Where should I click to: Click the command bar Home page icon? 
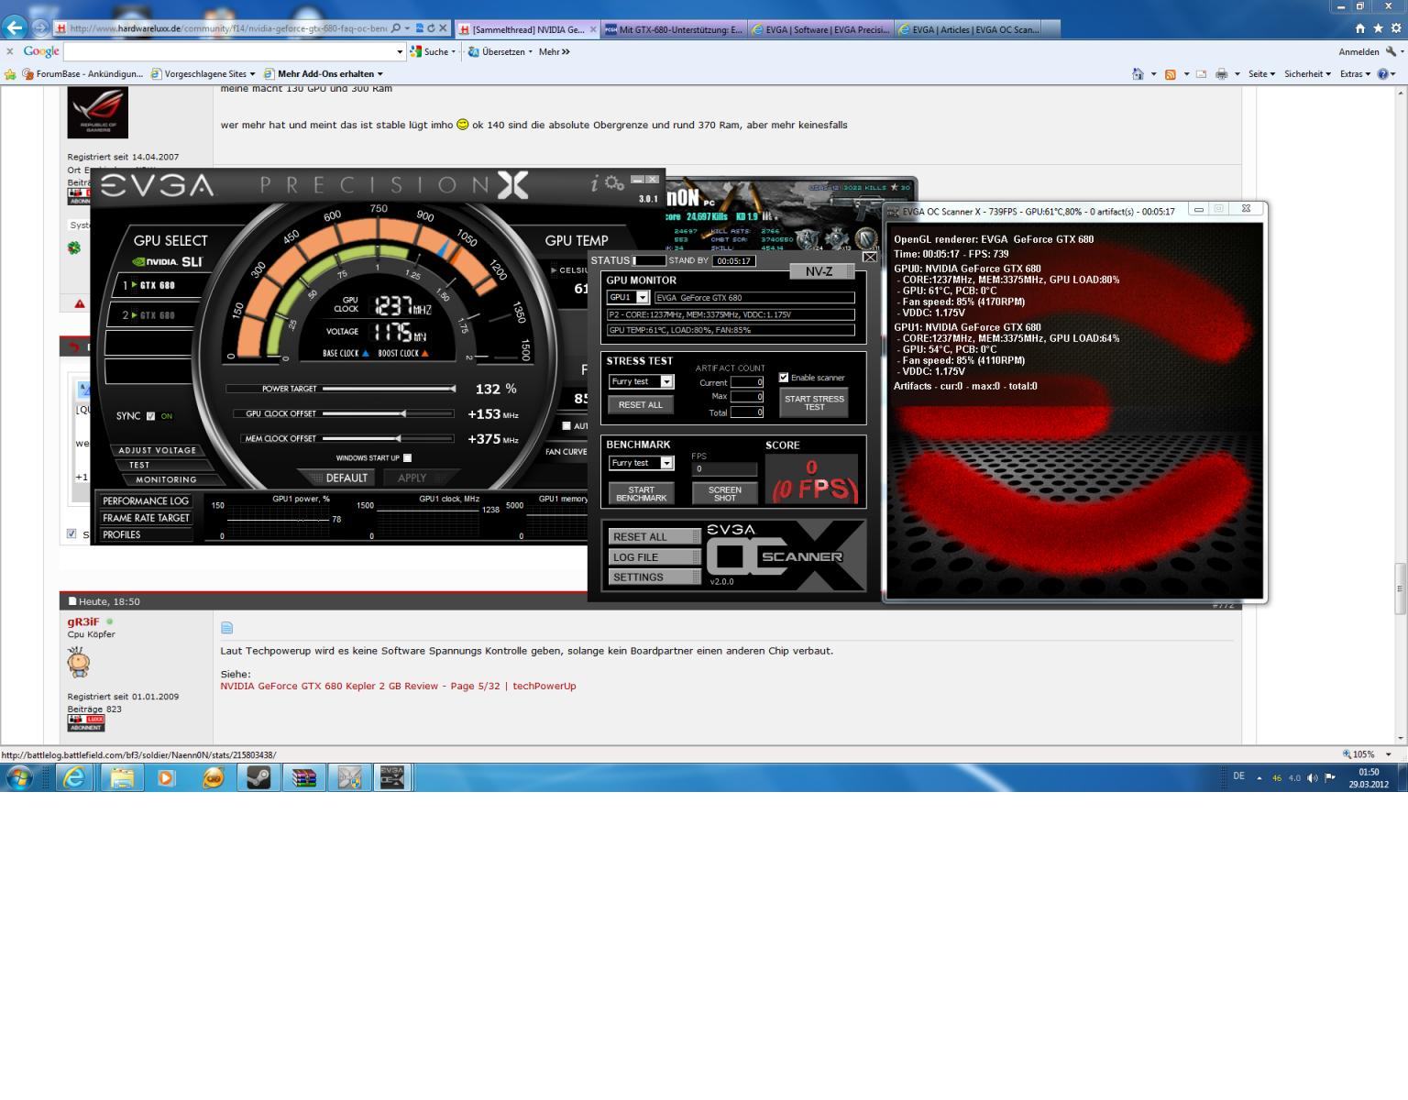pyautogui.click(x=1138, y=74)
